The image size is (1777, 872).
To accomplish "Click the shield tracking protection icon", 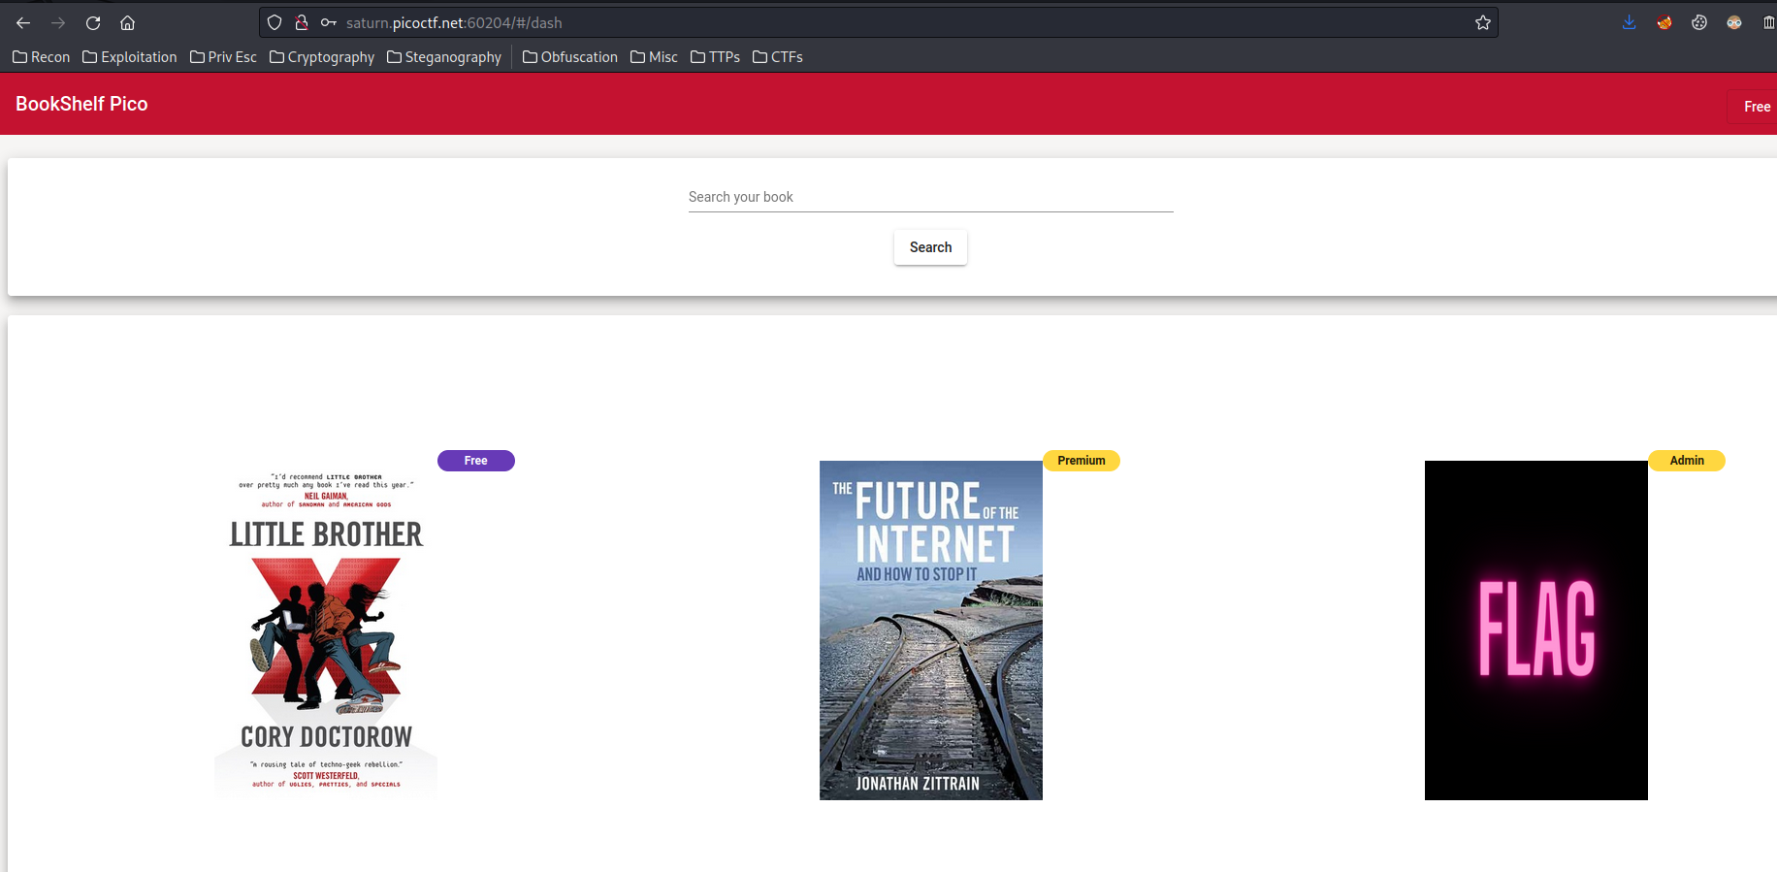I will (x=275, y=22).
